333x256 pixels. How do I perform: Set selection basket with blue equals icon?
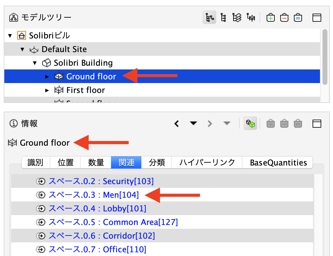298,18
